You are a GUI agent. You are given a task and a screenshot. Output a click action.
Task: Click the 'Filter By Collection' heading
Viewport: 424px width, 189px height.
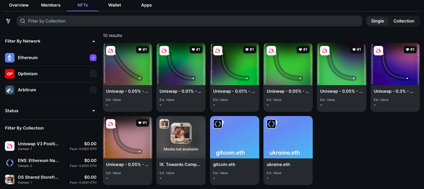[24, 128]
